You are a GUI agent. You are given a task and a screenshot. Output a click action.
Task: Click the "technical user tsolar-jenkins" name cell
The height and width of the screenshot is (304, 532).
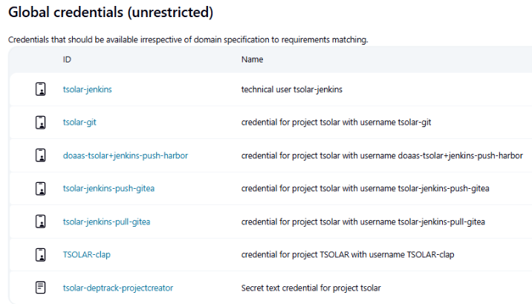click(x=292, y=89)
